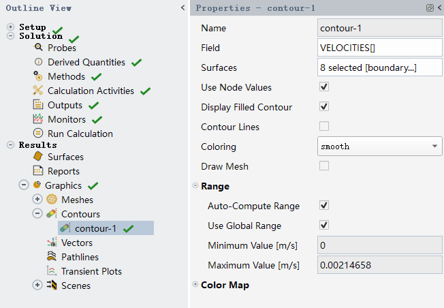Collapse the Contours tree node
The height and width of the screenshot is (308, 444).
pos(37,214)
